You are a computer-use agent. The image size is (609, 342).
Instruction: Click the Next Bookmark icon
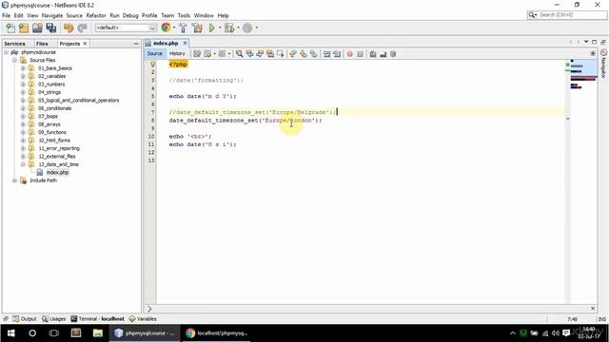click(x=303, y=54)
